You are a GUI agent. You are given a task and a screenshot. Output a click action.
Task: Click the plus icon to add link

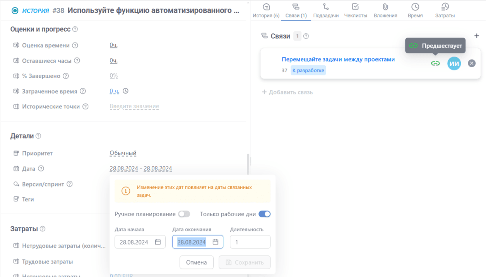[476, 36]
